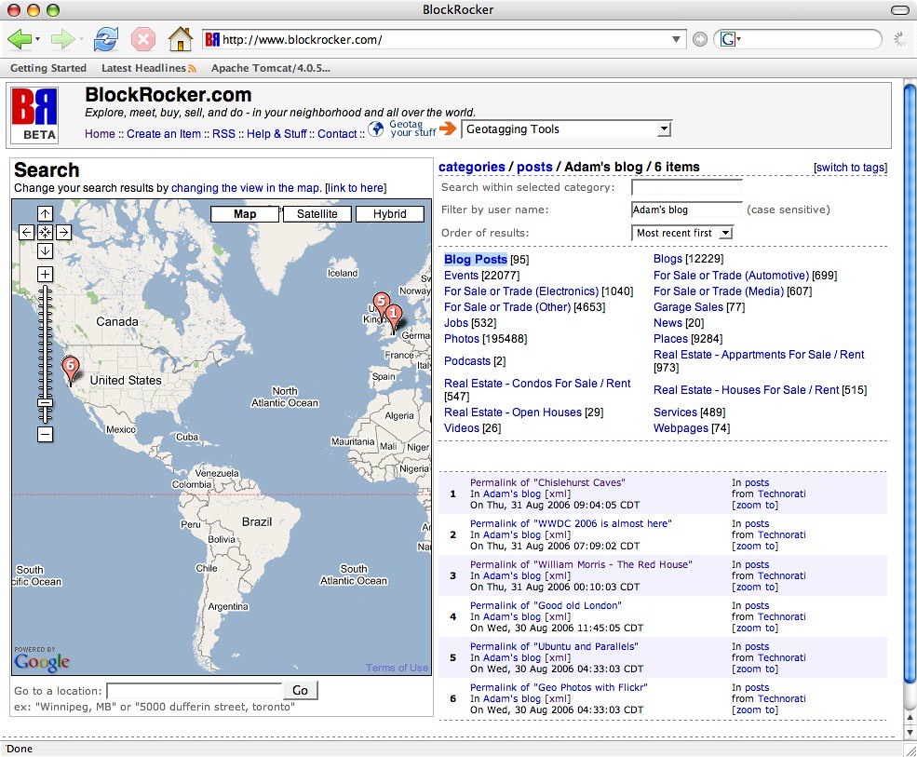
Task: Switch map to Map view
Action: pyautogui.click(x=245, y=214)
